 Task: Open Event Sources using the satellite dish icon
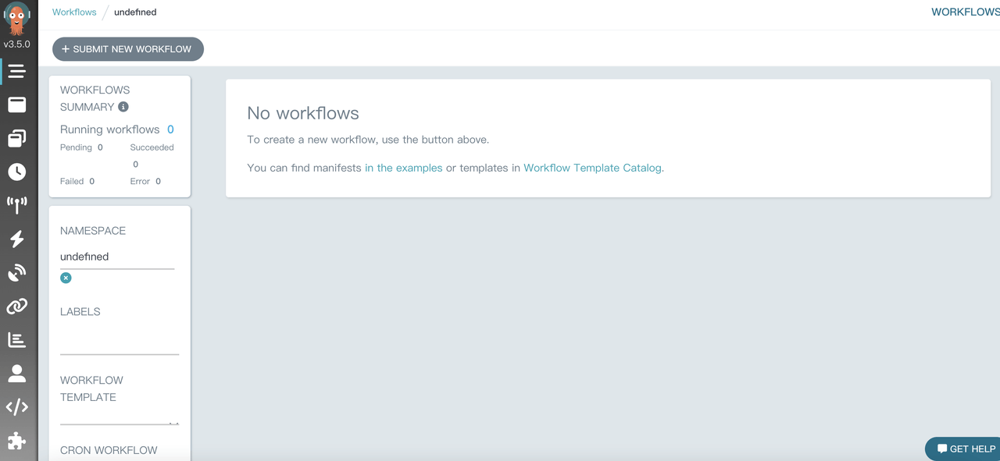pos(17,273)
